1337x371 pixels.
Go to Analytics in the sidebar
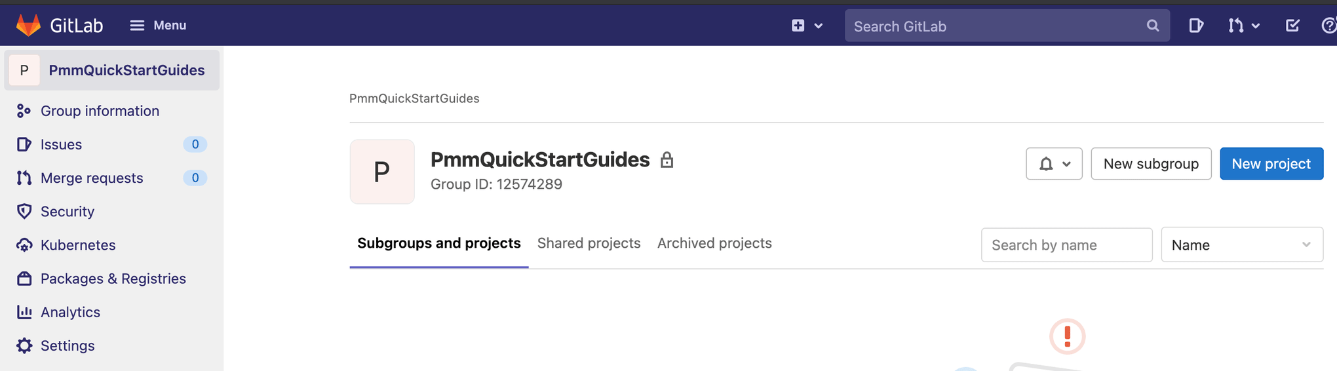click(70, 312)
